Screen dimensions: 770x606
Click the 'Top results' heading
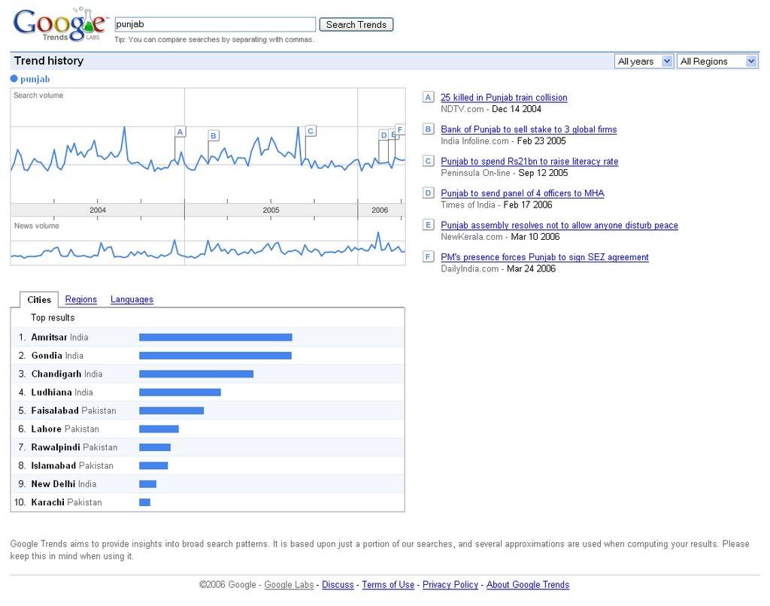(53, 318)
